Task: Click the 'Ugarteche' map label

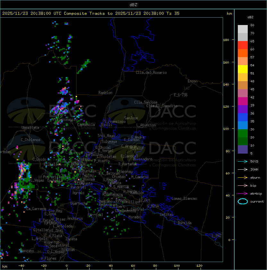Action: tap(79, 203)
